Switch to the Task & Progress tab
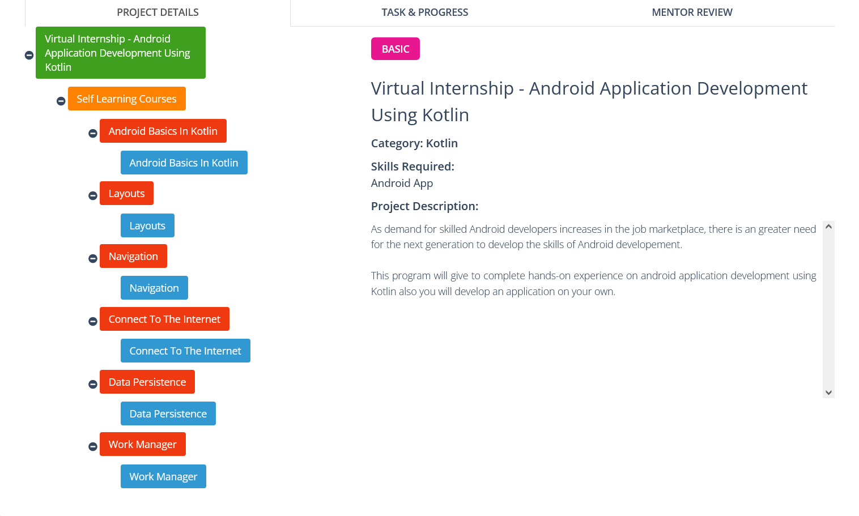859x516 pixels. [424, 12]
